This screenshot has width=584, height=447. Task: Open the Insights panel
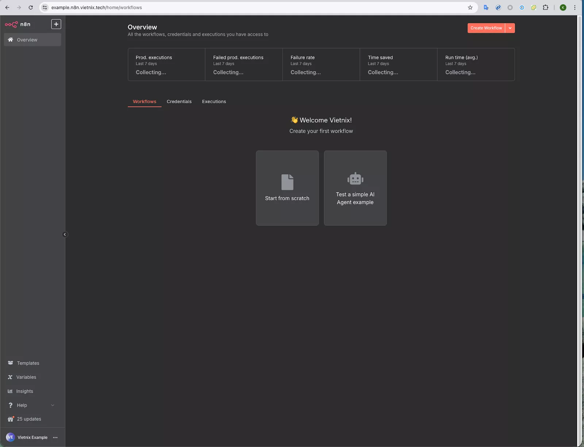pyautogui.click(x=24, y=391)
